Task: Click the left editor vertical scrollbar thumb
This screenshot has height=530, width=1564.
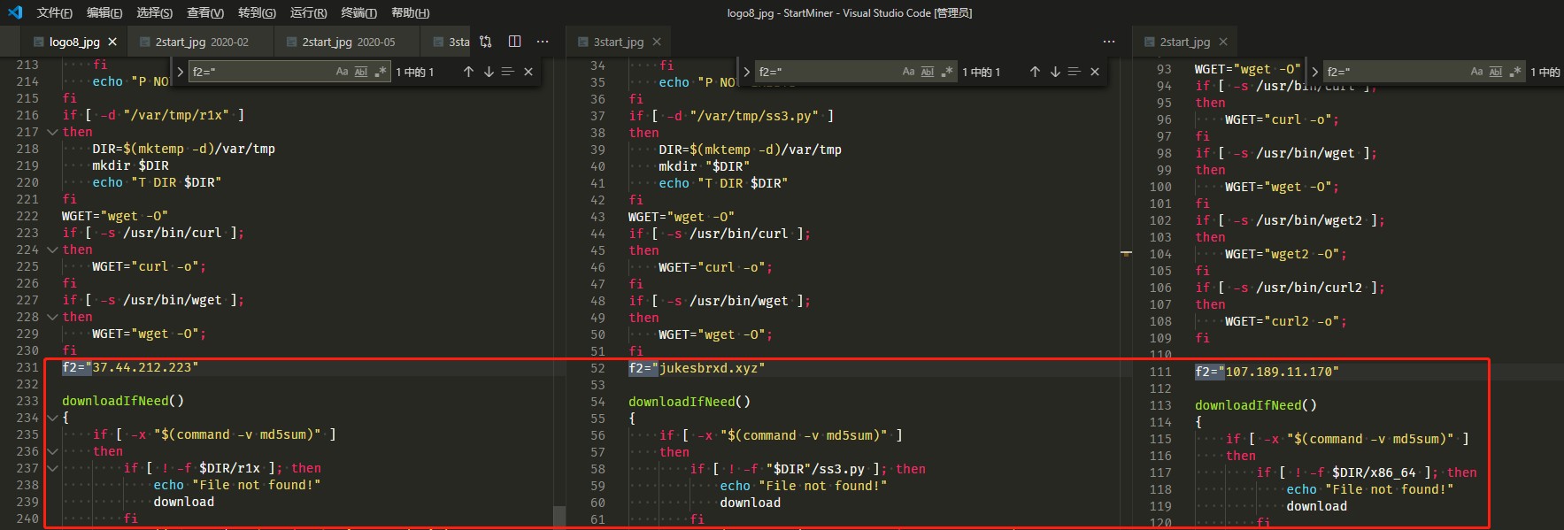Action: point(559,516)
